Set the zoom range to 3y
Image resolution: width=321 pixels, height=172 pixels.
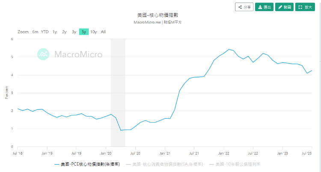(74, 32)
